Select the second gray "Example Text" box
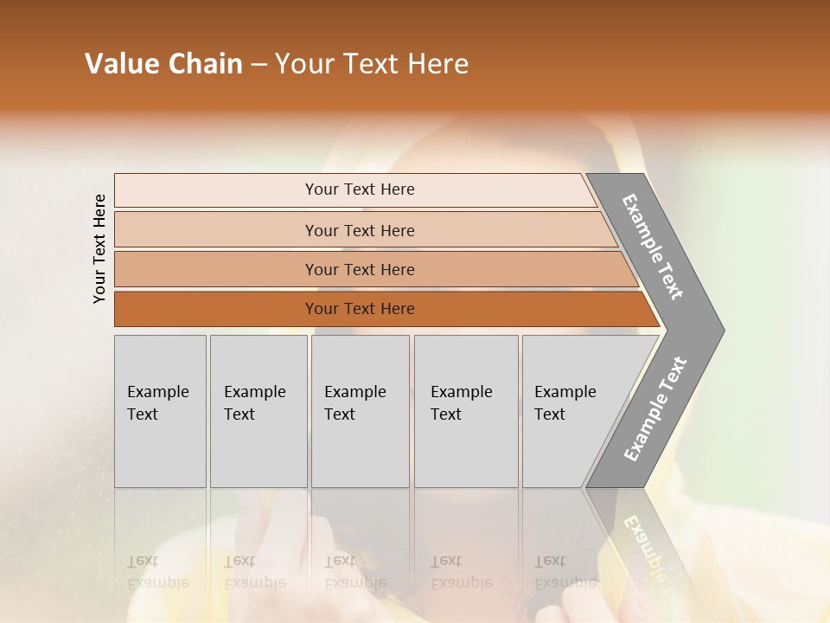 258,411
